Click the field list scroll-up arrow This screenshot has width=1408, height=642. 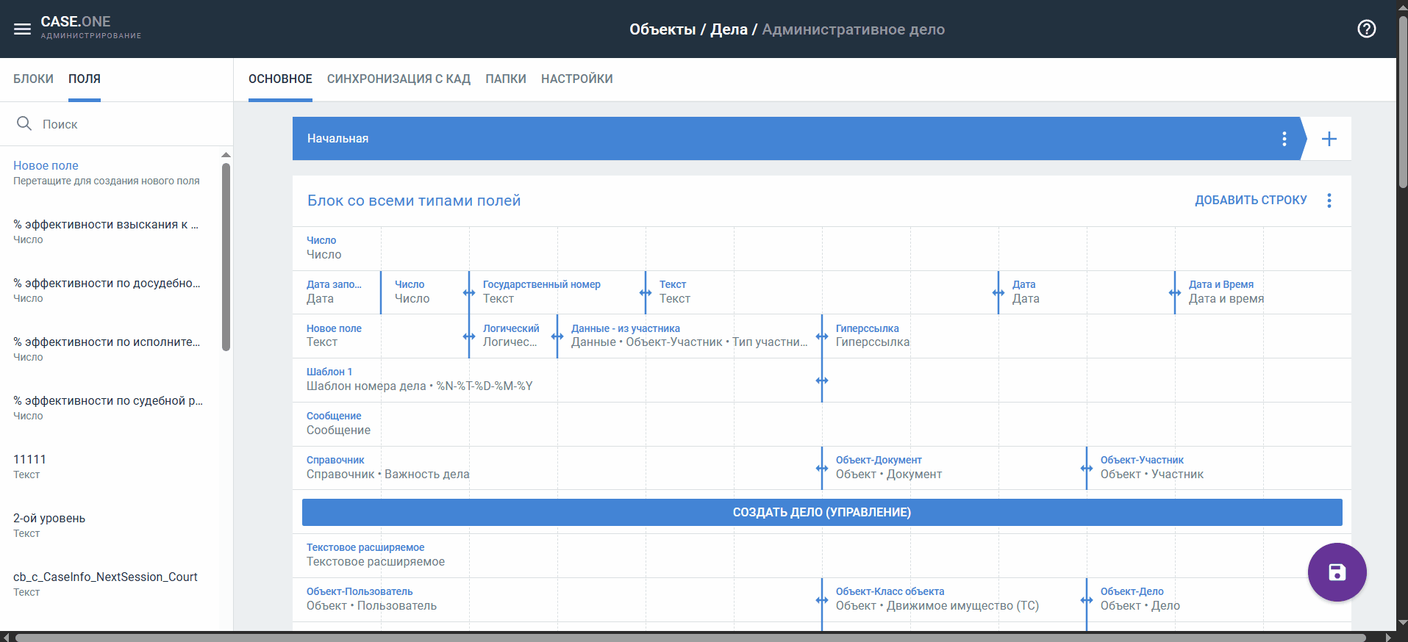[226, 155]
